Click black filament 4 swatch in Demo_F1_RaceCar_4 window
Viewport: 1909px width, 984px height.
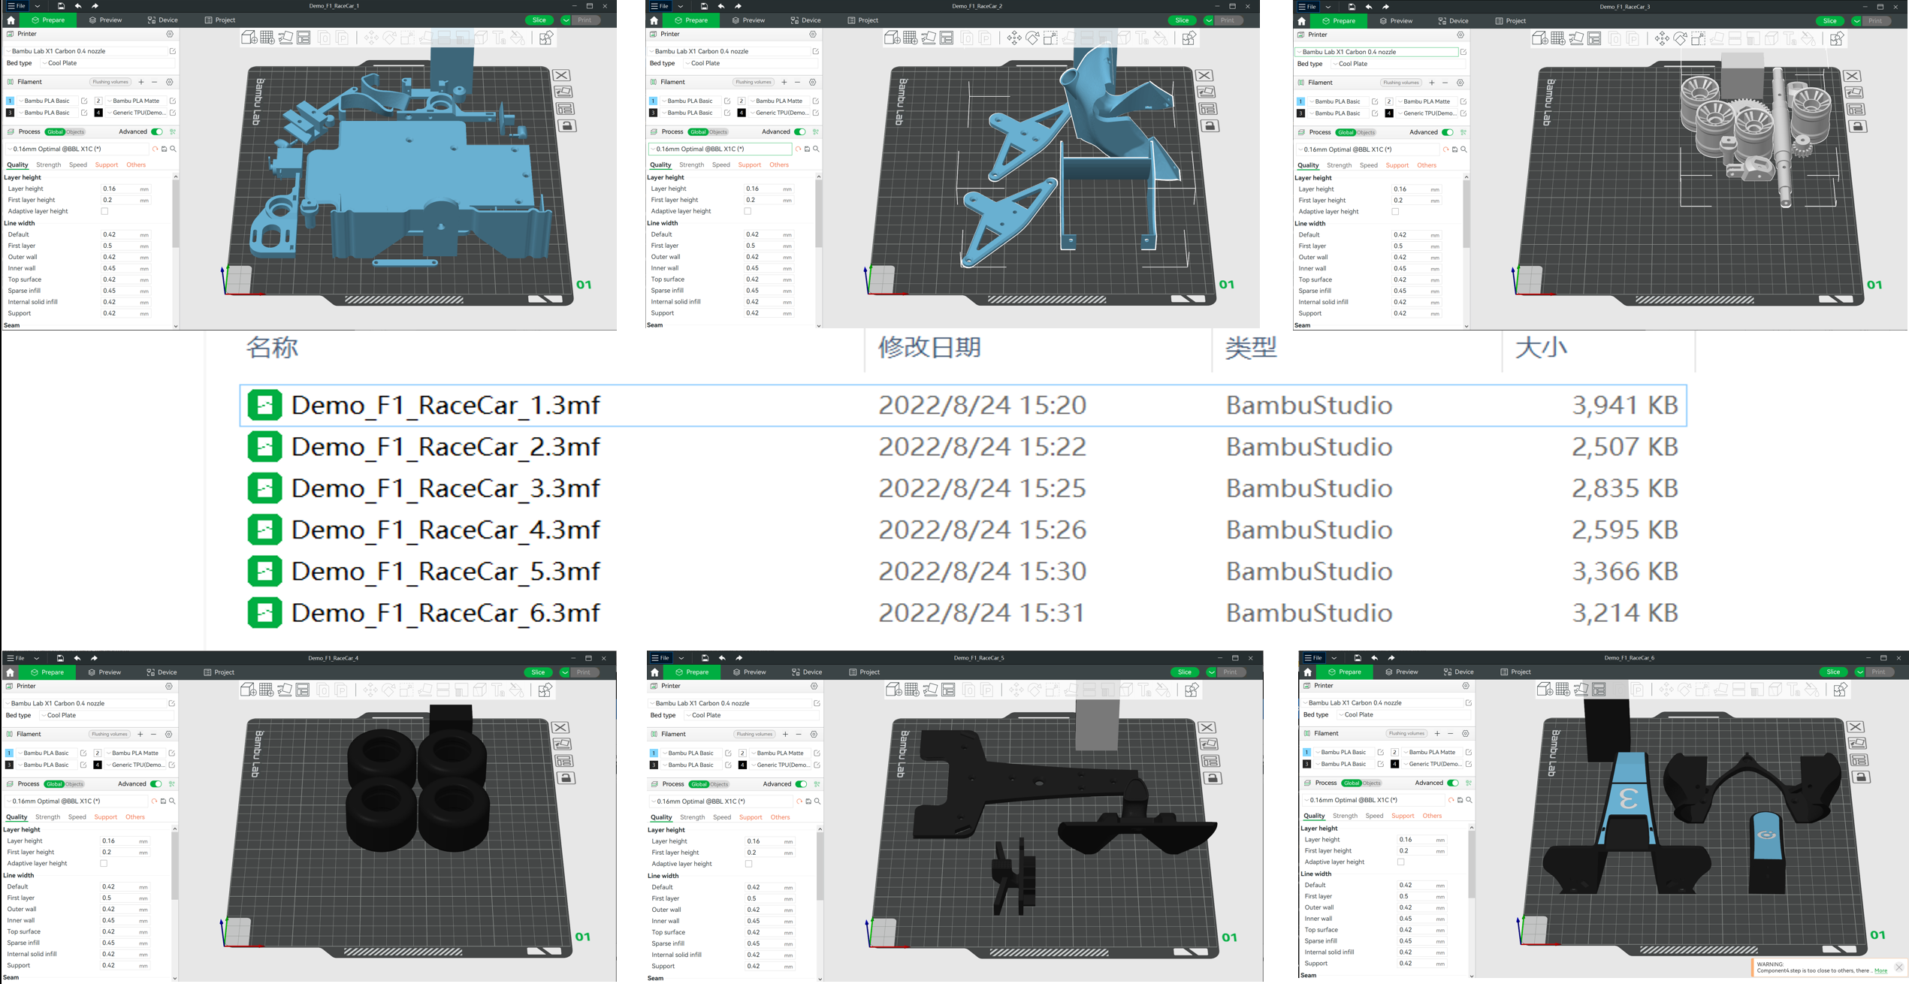[98, 765]
